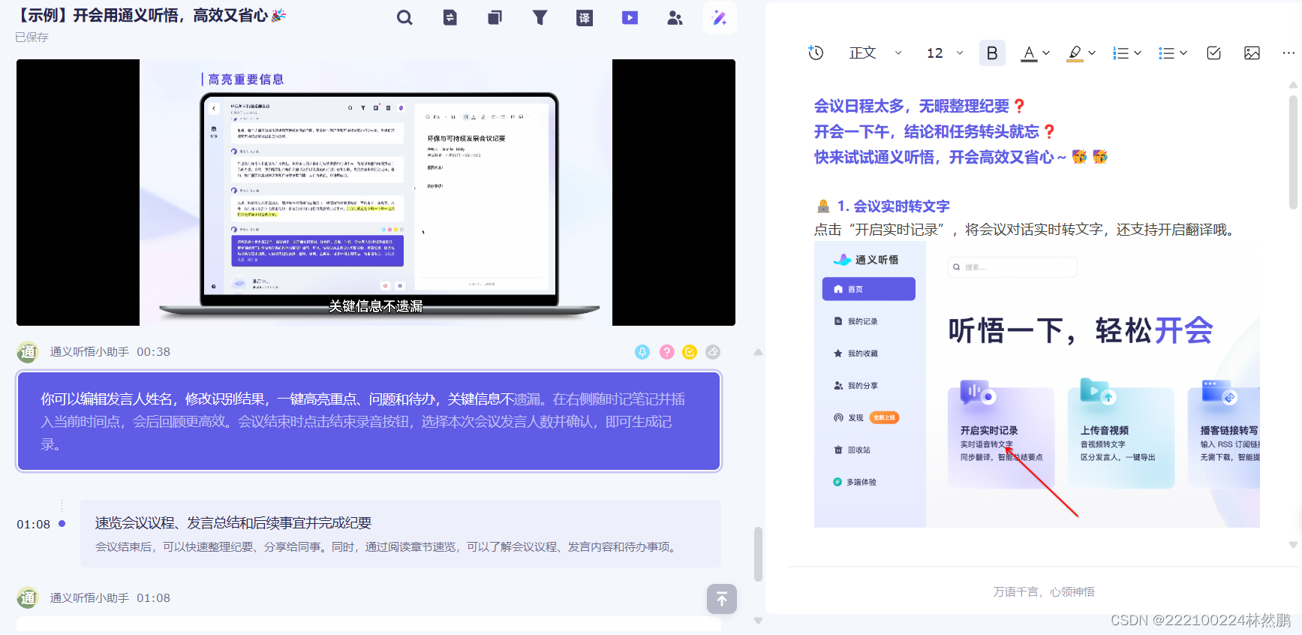This screenshot has width=1302, height=635.
Task: Expand the numbered list style arrow
Action: pyautogui.click(x=1138, y=53)
